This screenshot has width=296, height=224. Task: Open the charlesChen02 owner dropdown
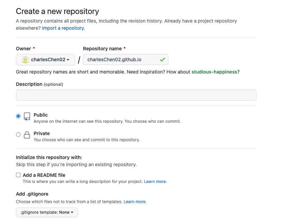pos(45,60)
